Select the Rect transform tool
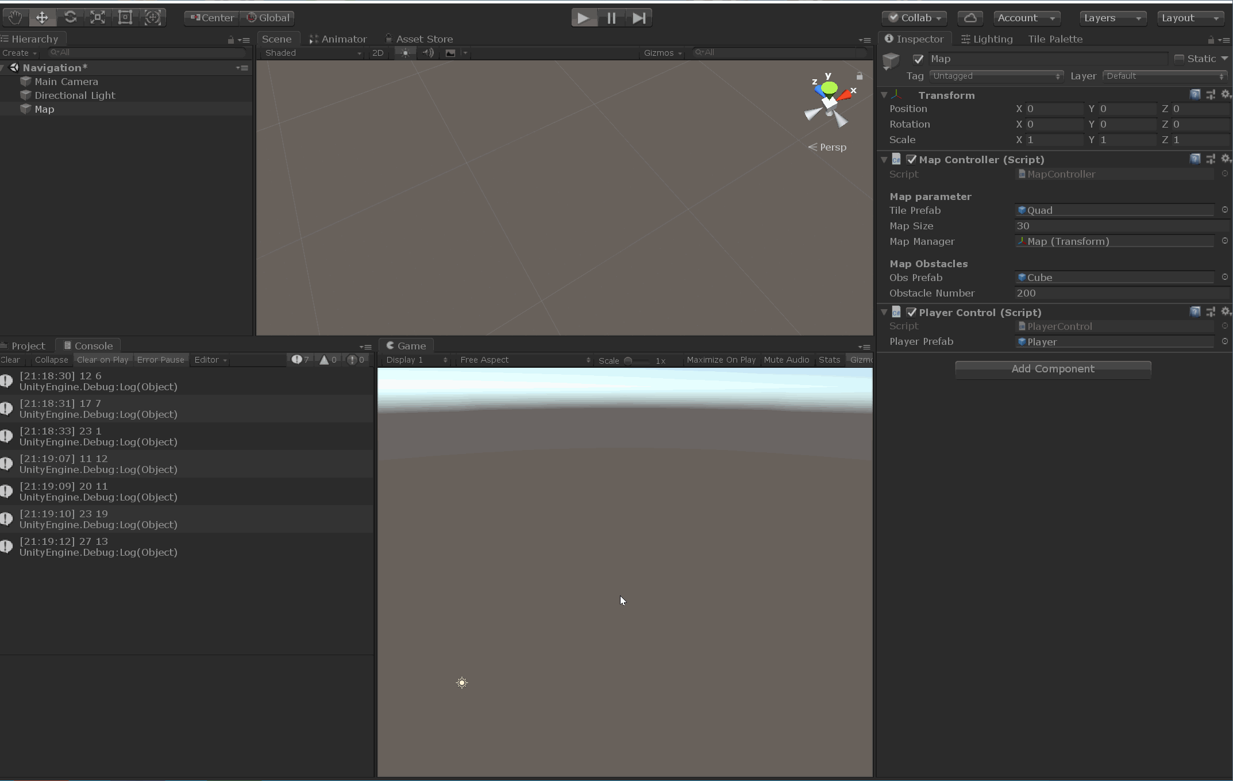 [x=125, y=17]
